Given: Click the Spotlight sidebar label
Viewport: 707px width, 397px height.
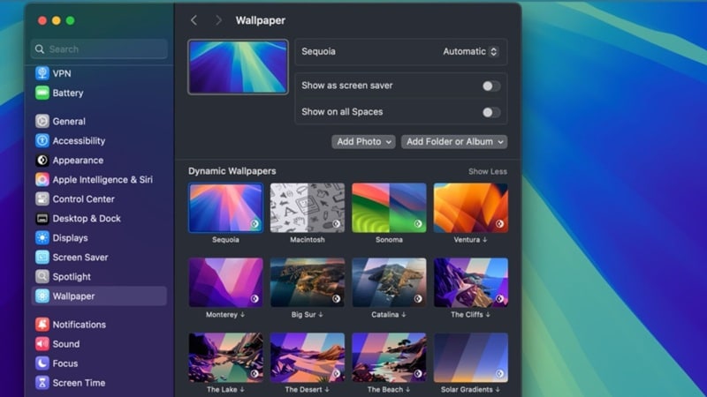Looking at the screenshot, I should 72,276.
